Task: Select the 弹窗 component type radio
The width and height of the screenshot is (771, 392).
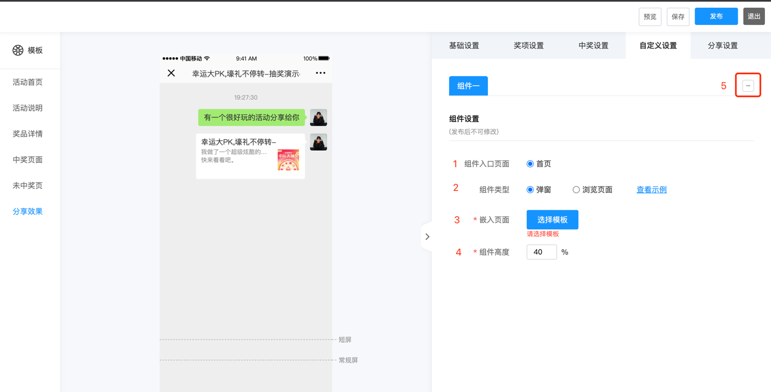Action: [530, 190]
